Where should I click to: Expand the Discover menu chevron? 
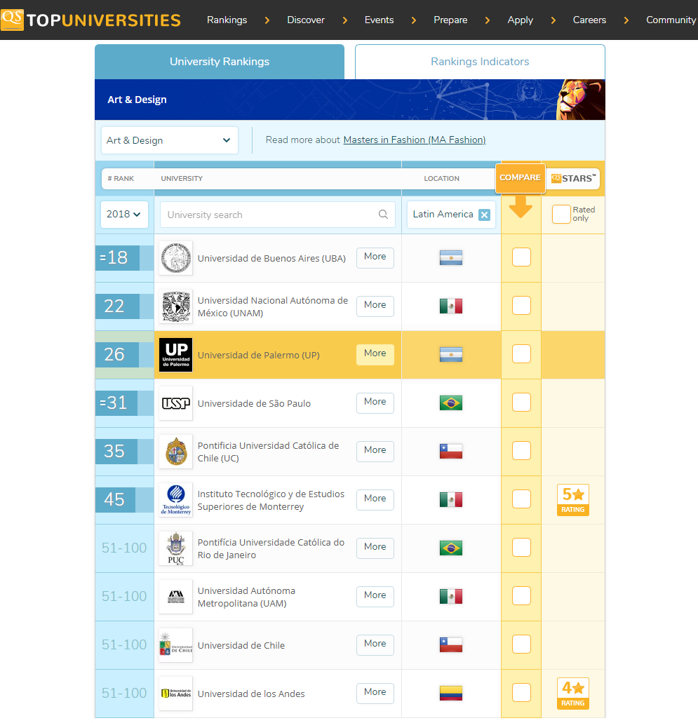(x=344, y=20)
